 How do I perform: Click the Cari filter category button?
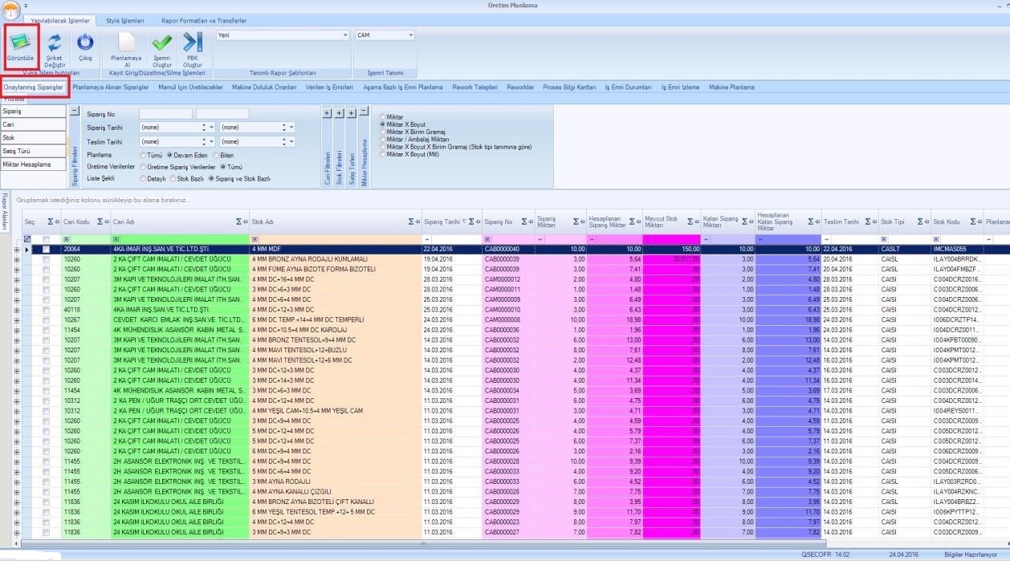[33, 124]
